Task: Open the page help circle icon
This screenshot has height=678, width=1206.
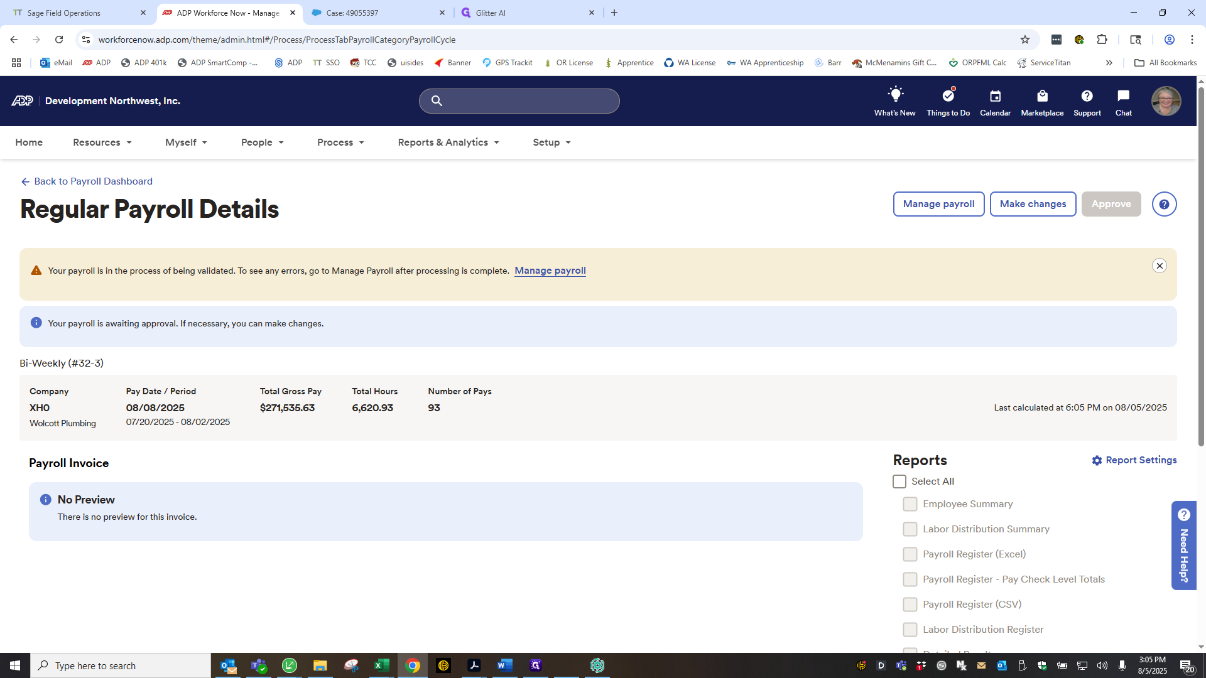Action: 1164,204
